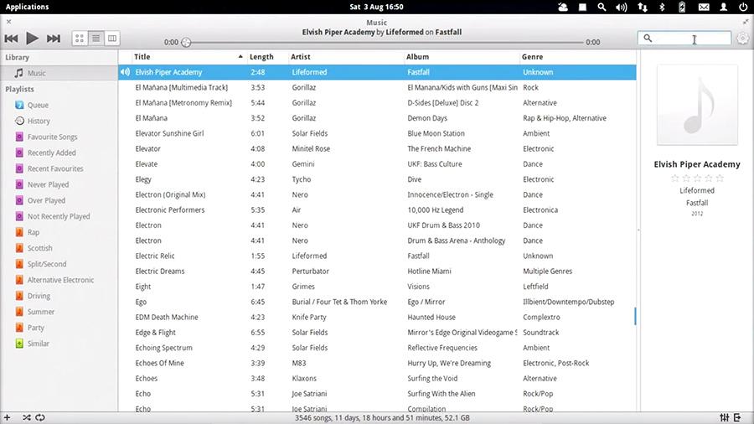
Task: Open the equalizer from status bar
Action: (x=724, y=417)
